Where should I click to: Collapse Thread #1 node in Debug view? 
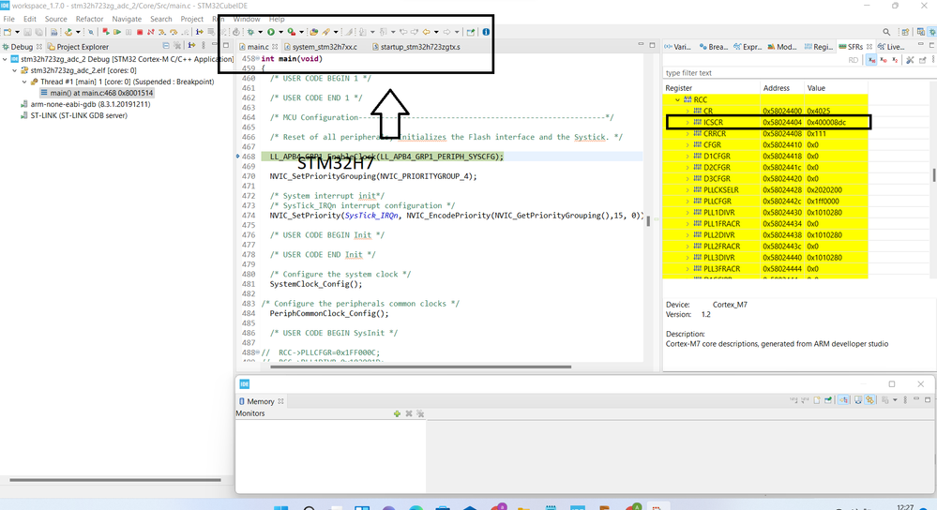(23, 82)
